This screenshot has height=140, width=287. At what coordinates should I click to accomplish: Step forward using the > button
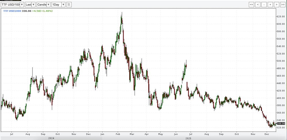[276, 5]
